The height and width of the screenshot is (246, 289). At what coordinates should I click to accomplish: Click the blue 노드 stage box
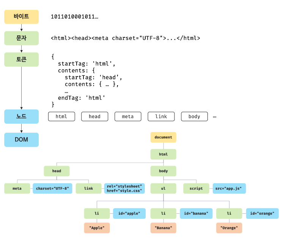(x=21, y=116)
